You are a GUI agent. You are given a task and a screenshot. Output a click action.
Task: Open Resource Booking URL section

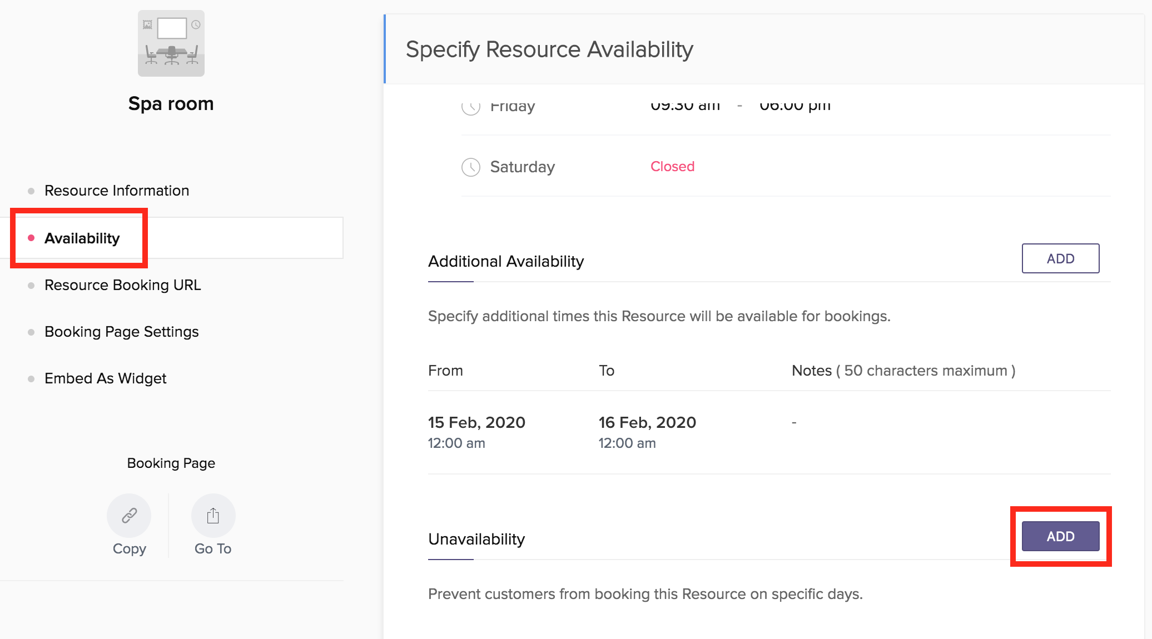(122, 285)
